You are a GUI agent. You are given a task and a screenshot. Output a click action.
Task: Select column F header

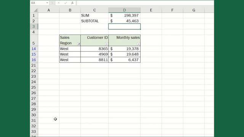[x=172, y=10]
